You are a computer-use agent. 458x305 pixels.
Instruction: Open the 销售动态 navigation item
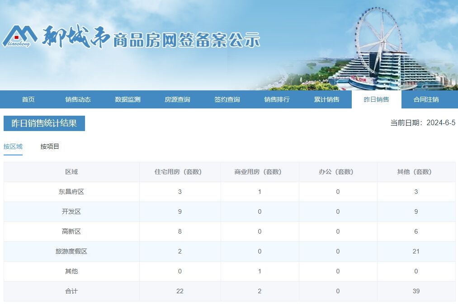(78, 99)
